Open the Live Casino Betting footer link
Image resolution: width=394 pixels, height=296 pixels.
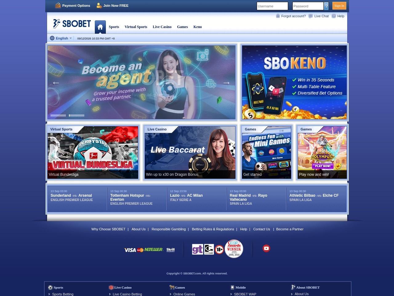(127, 294)
